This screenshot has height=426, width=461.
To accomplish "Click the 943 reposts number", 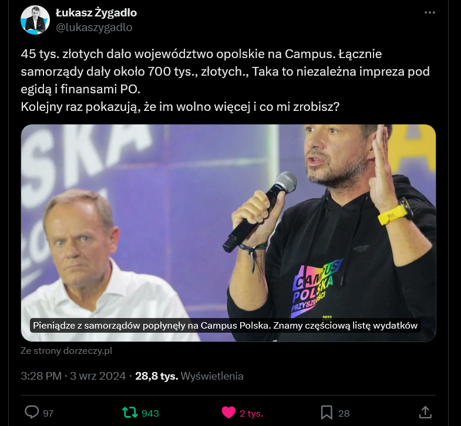I will [x=150, y=413].
